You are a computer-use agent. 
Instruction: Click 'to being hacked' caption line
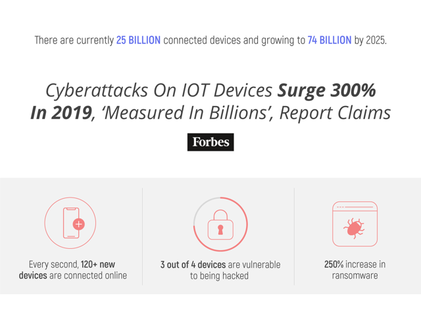219,276
